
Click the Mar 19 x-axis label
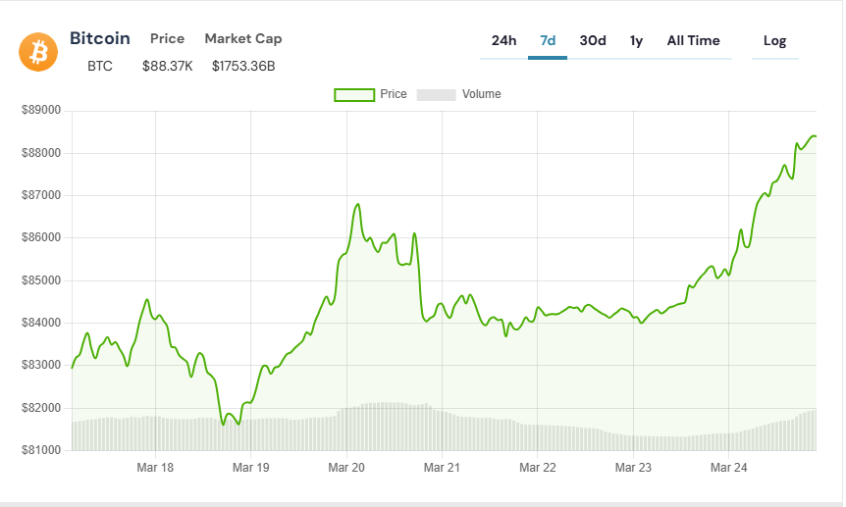coord(251,468)
